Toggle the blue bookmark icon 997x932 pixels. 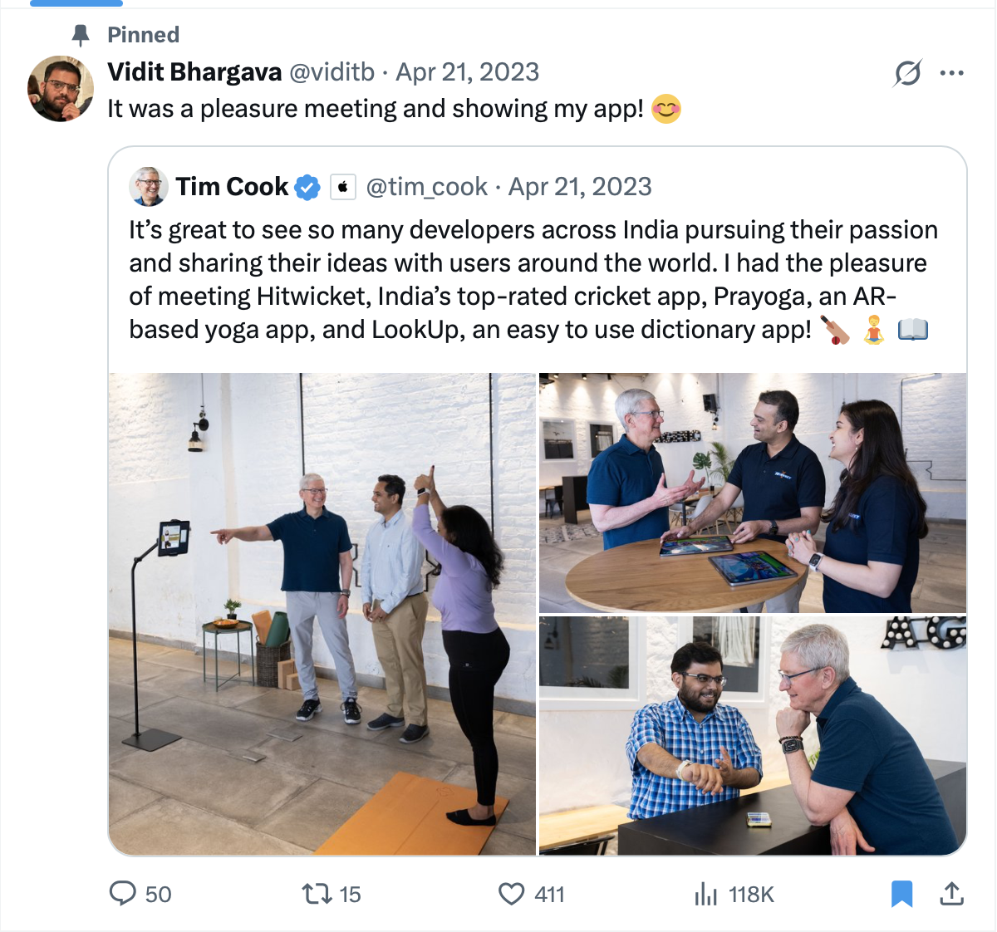(x=901, y=894)
